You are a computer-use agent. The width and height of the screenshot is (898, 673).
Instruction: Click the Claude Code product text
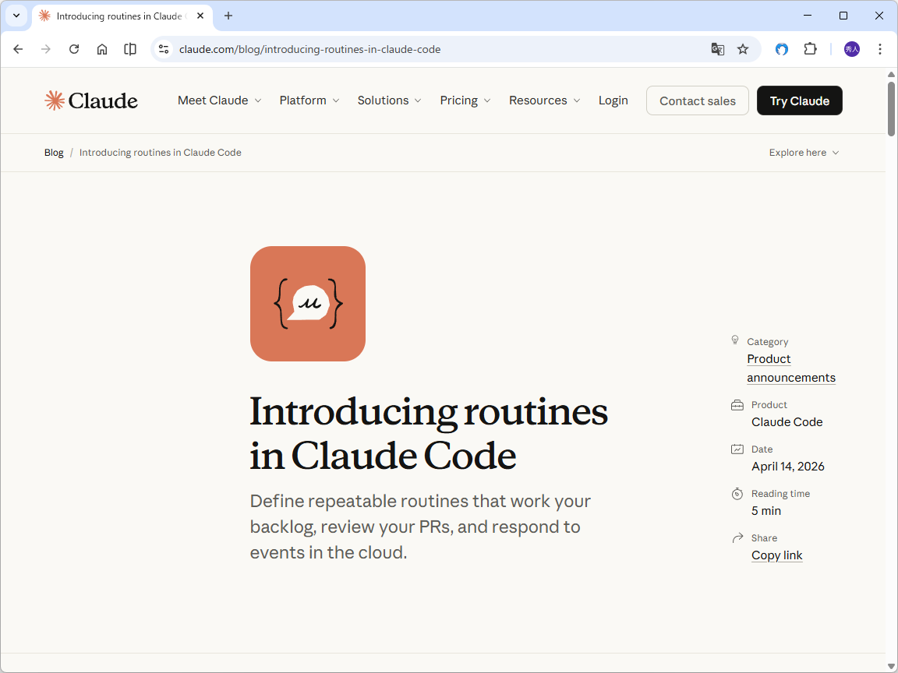(787, 421)
